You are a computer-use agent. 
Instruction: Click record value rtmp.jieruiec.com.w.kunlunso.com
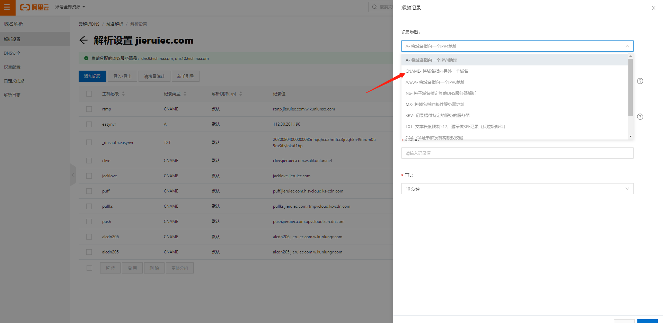(x=304, y=109)
